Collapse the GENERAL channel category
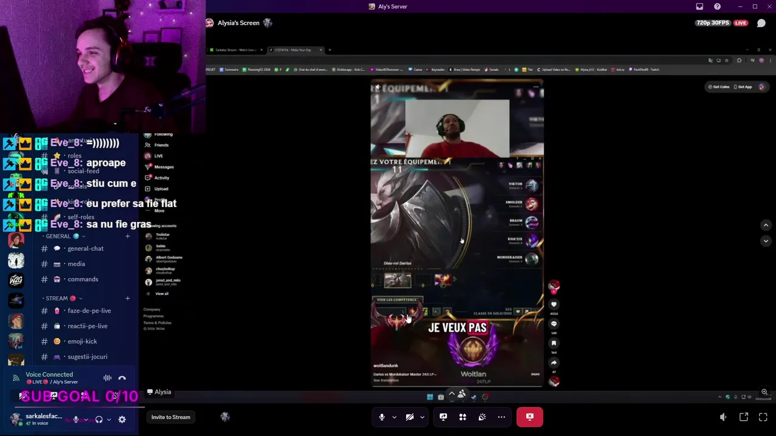This screenshot has height=436, width=776. (63, 237)
